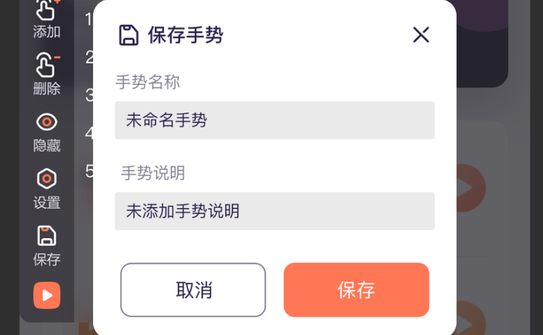Select step number 4 in the list
This screenshot has height=335, width=543.
(x=89, y=133)
